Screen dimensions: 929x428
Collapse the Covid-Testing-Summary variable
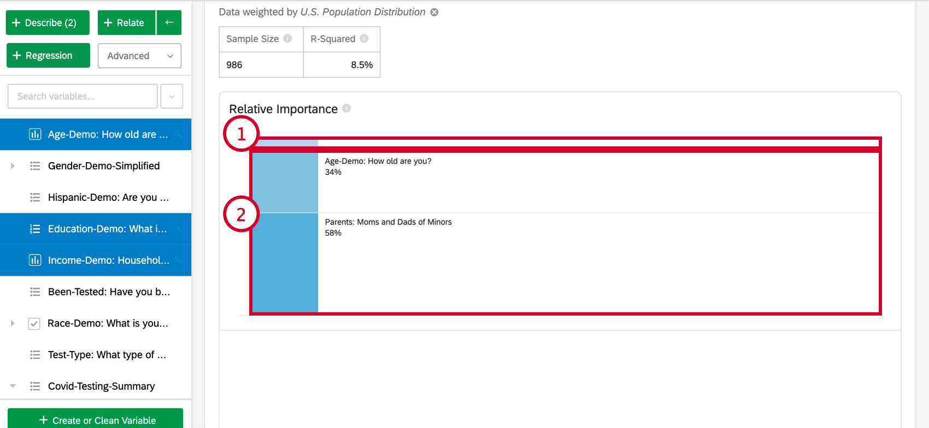point(13,386)
